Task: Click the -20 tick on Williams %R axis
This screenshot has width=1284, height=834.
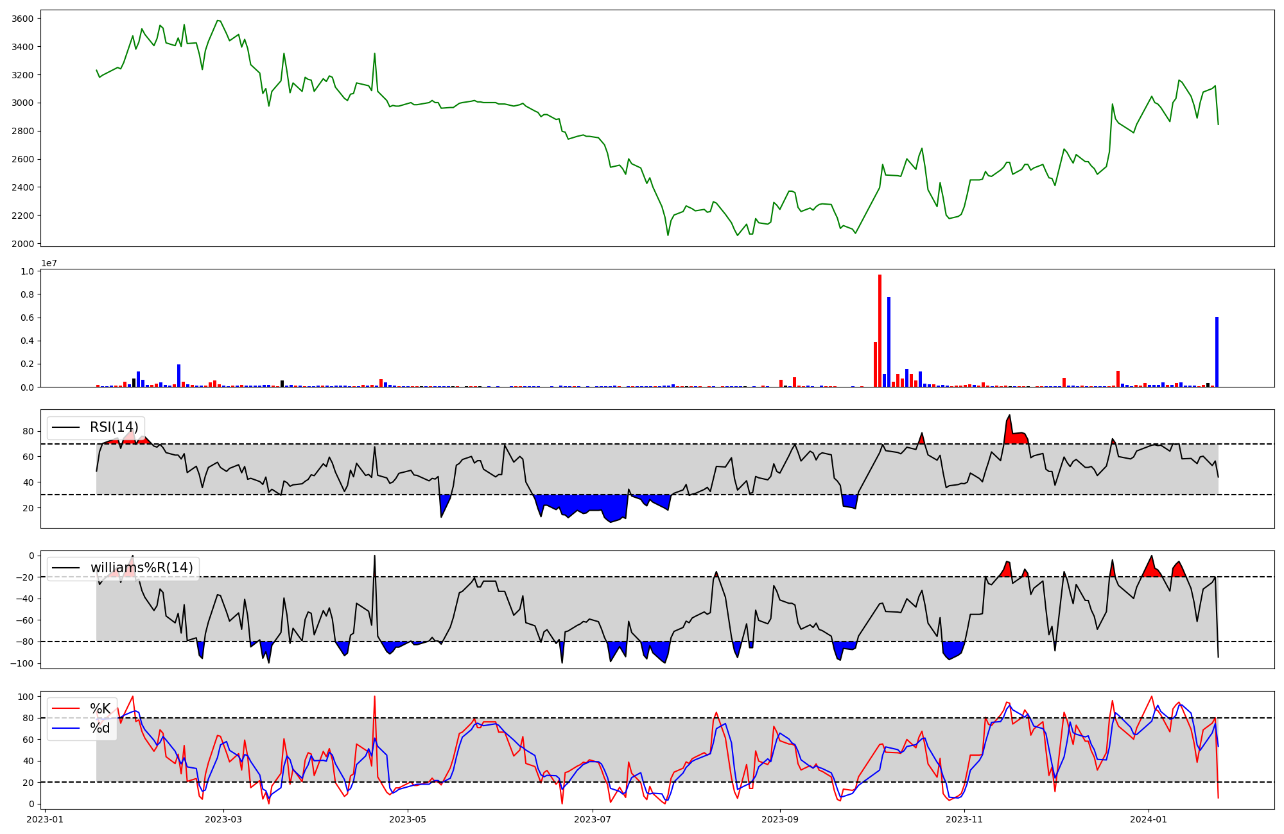Action: [x=24, y=577]
